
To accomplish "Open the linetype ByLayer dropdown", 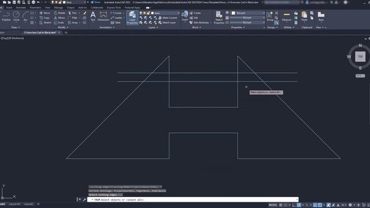I will click(x=247, y=23).
